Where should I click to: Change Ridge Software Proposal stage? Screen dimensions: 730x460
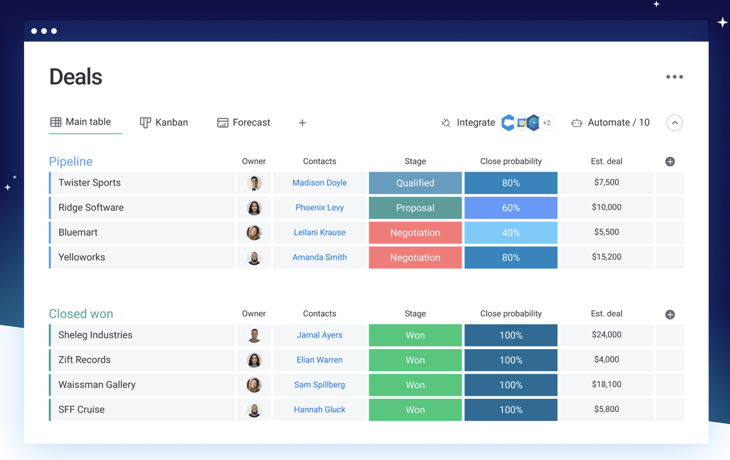pos(415,208)
